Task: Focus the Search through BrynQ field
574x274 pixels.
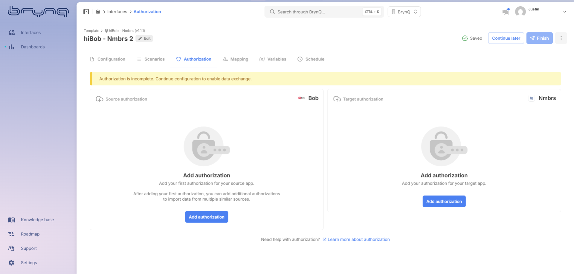Action: pyautogui.click(x=324, y=12)
